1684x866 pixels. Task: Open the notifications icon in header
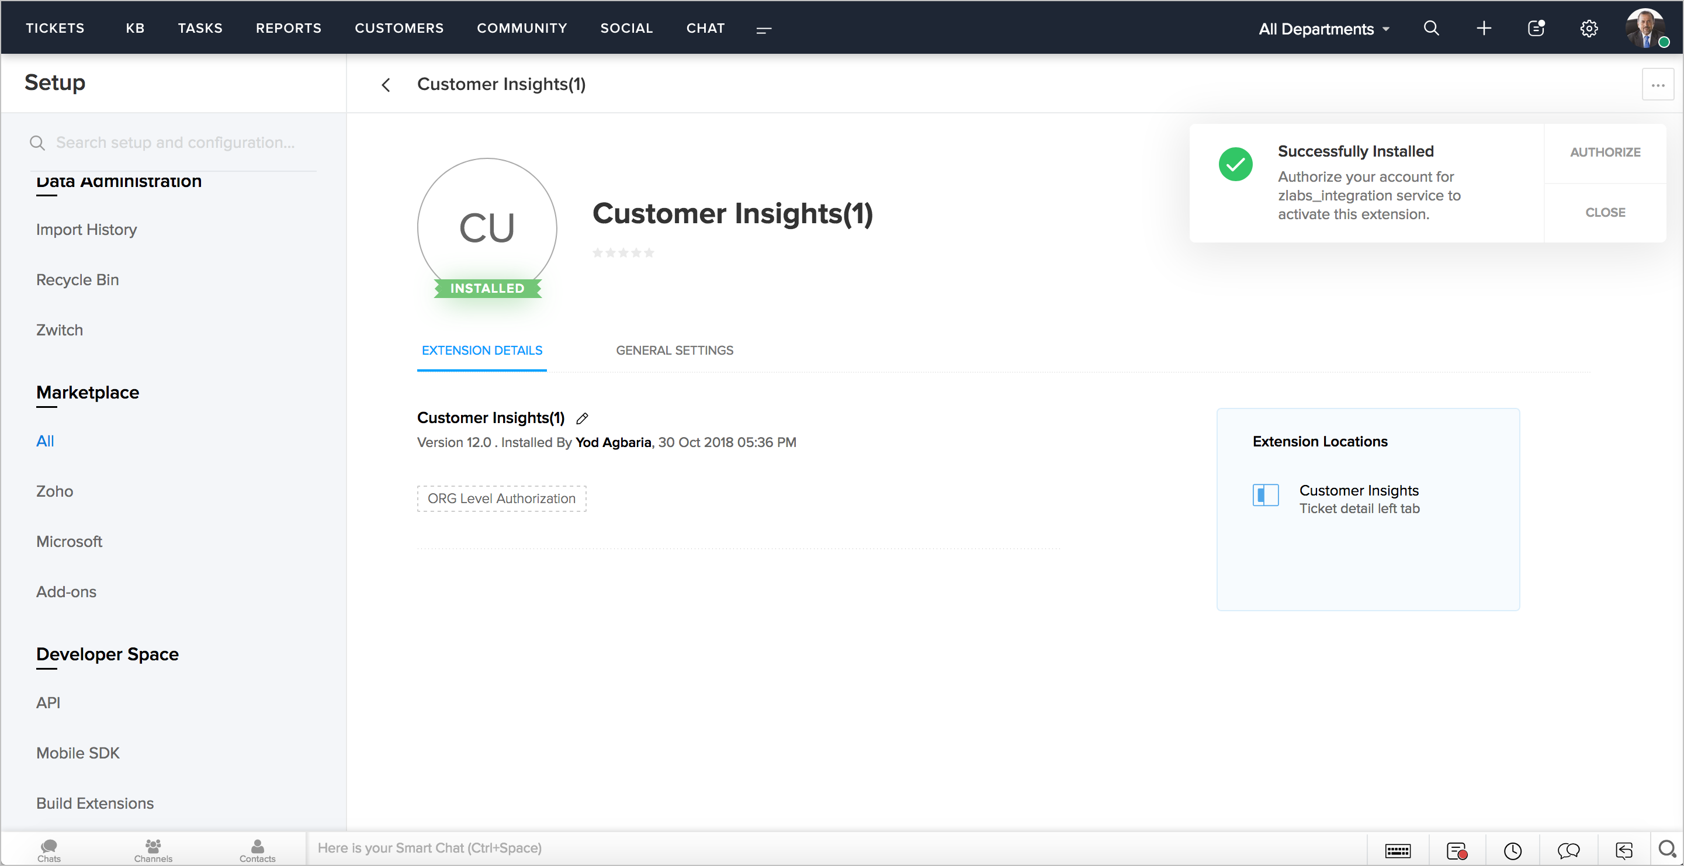1536,28
